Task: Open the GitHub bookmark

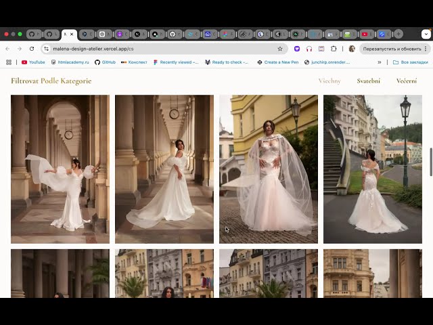Action: coord(106,62)
